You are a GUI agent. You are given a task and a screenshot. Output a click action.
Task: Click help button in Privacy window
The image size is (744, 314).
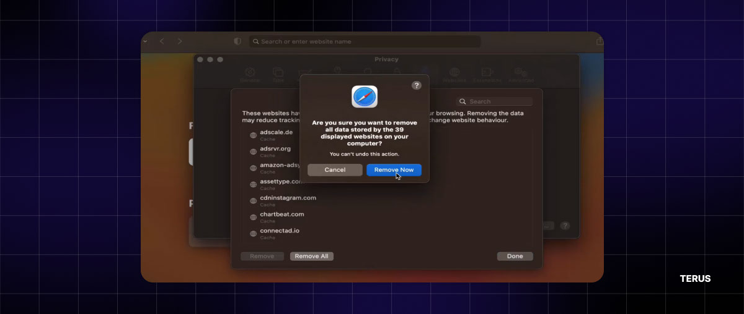[x=565, y=226]
